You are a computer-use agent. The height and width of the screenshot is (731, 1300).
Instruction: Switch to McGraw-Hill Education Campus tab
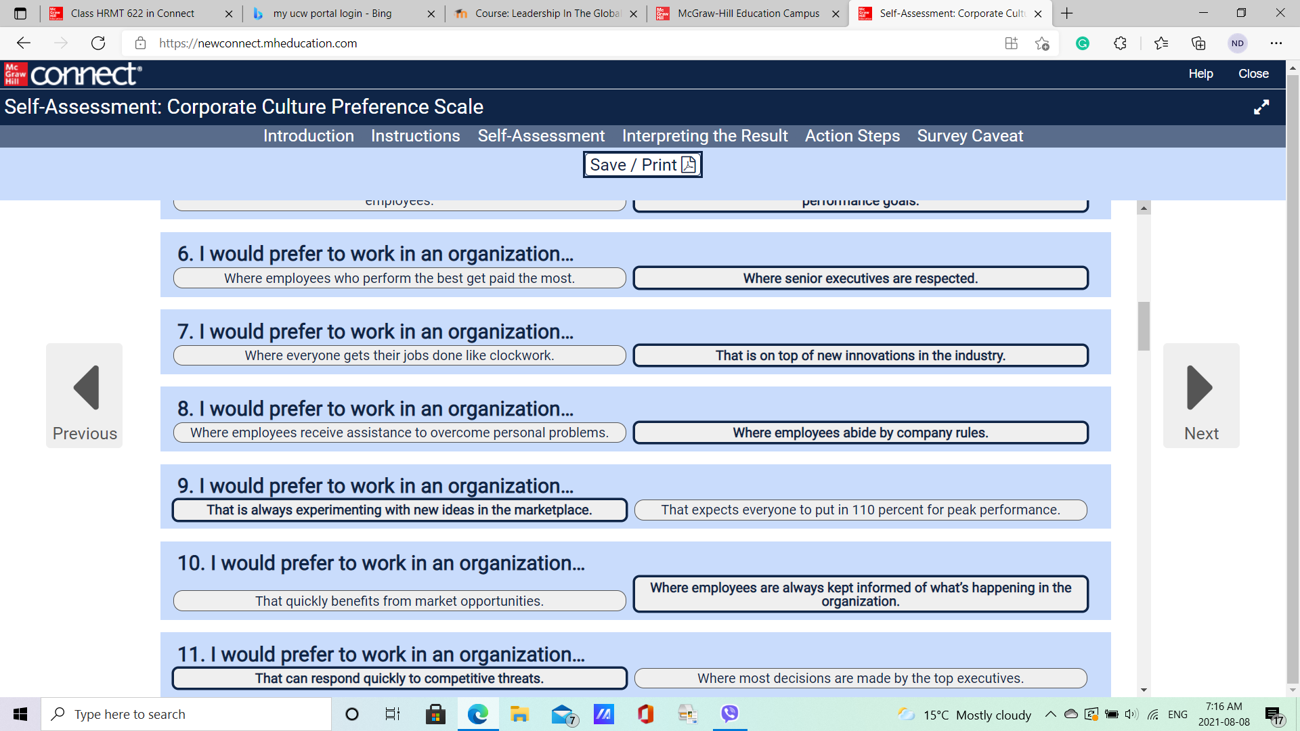(x=747, y=14)
